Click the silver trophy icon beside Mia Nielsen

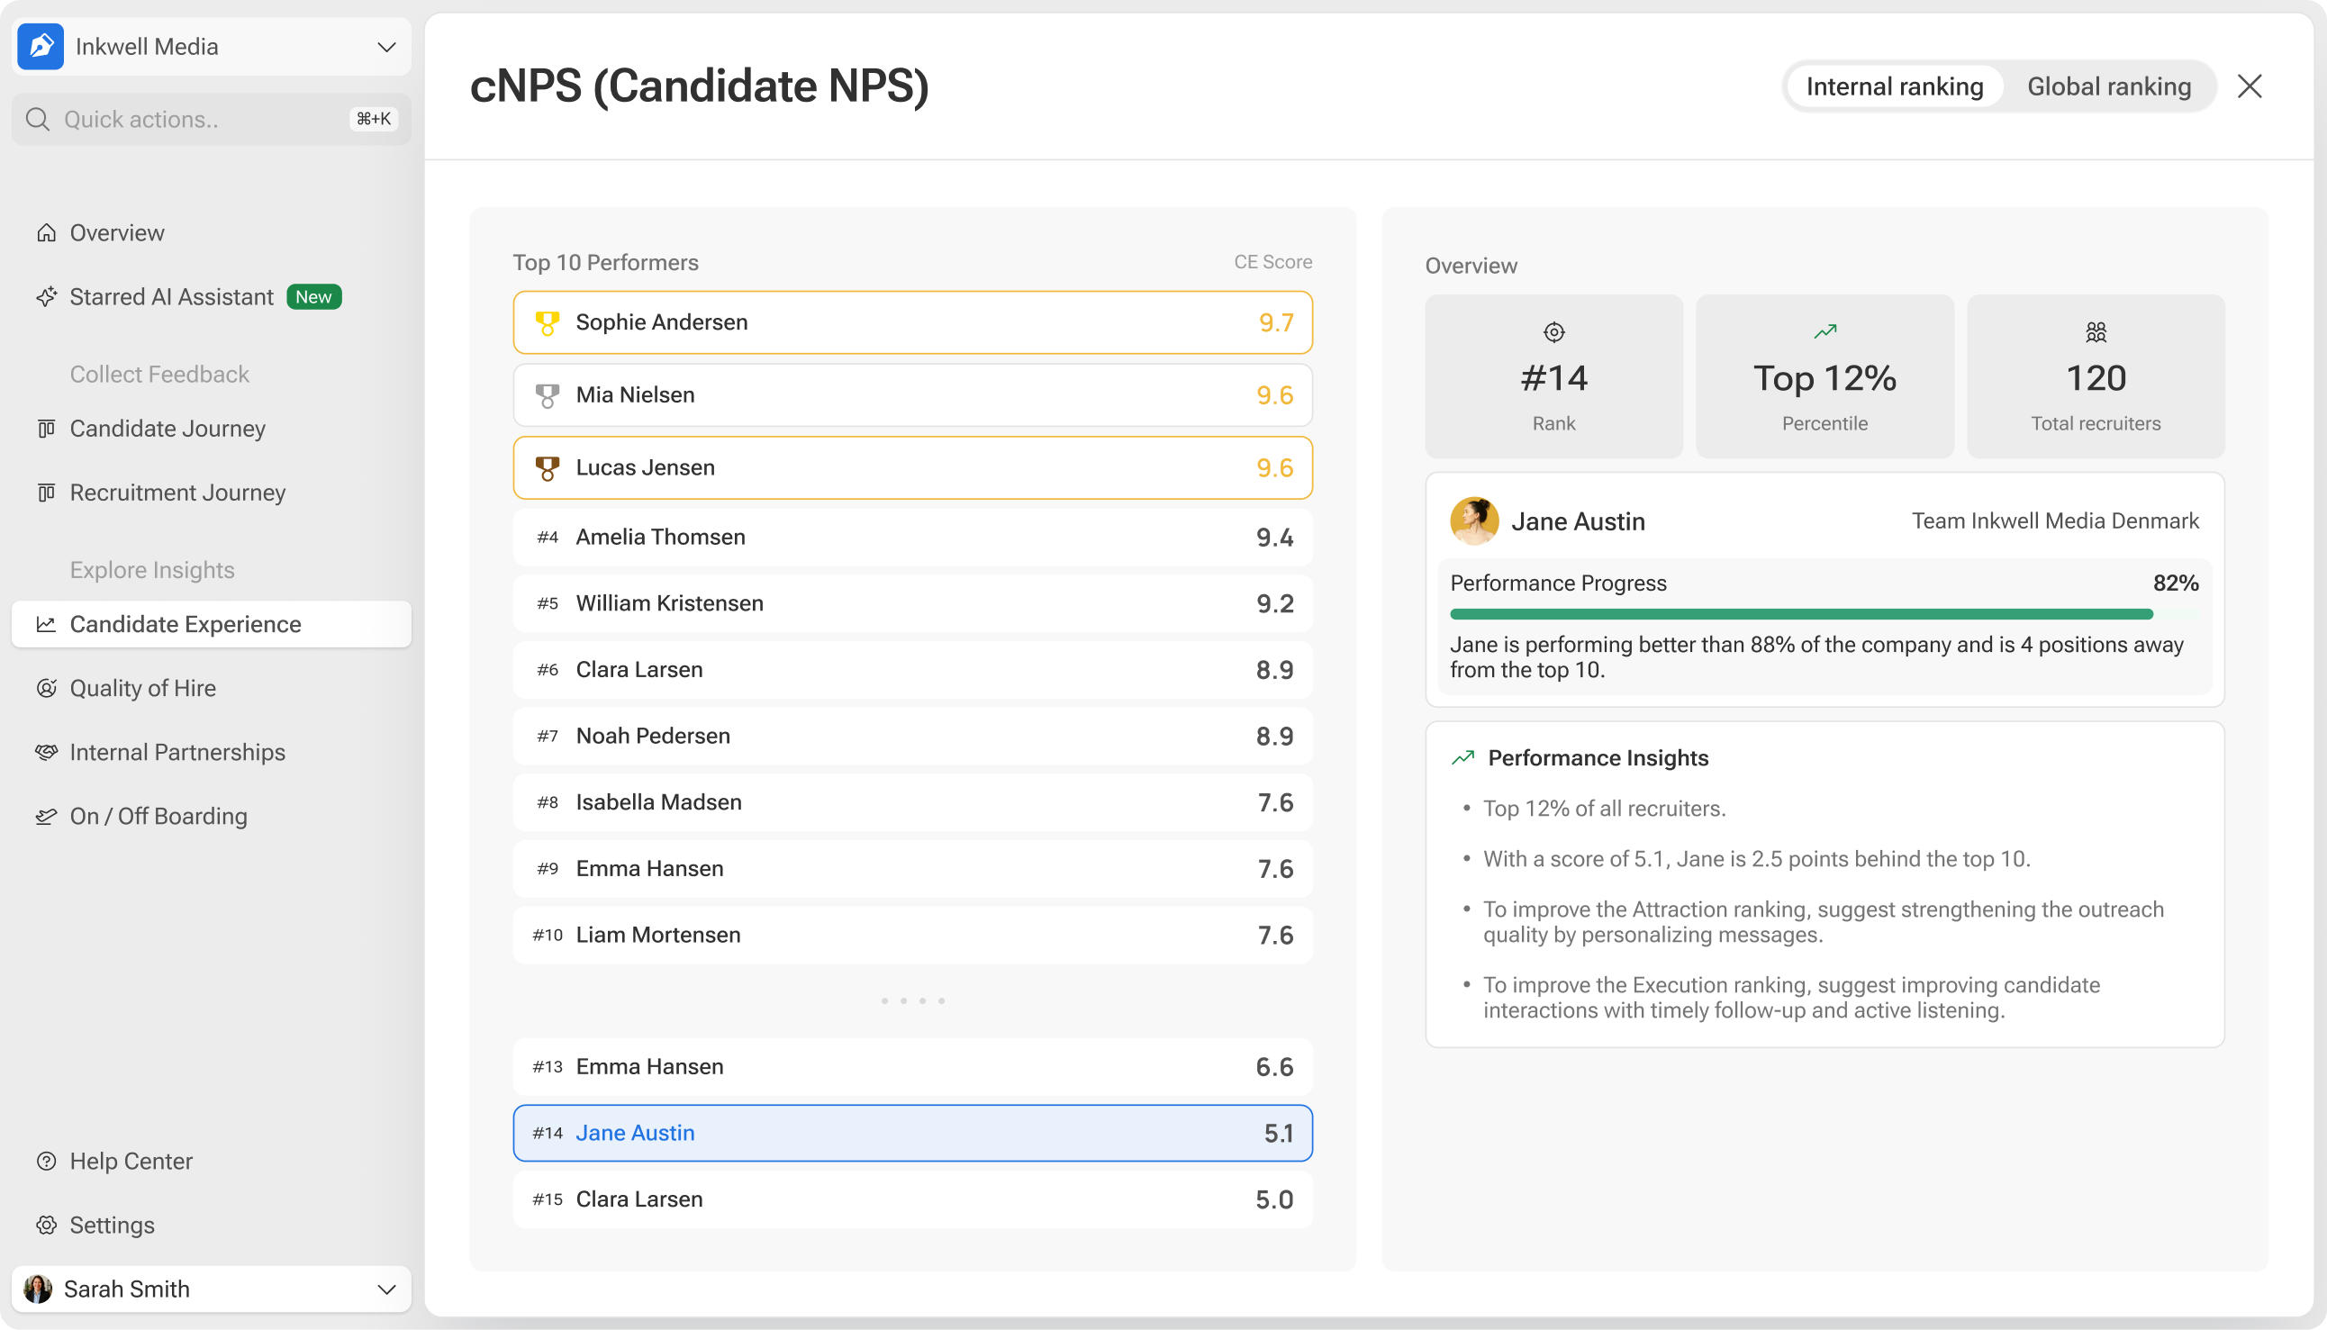(547, 394)
